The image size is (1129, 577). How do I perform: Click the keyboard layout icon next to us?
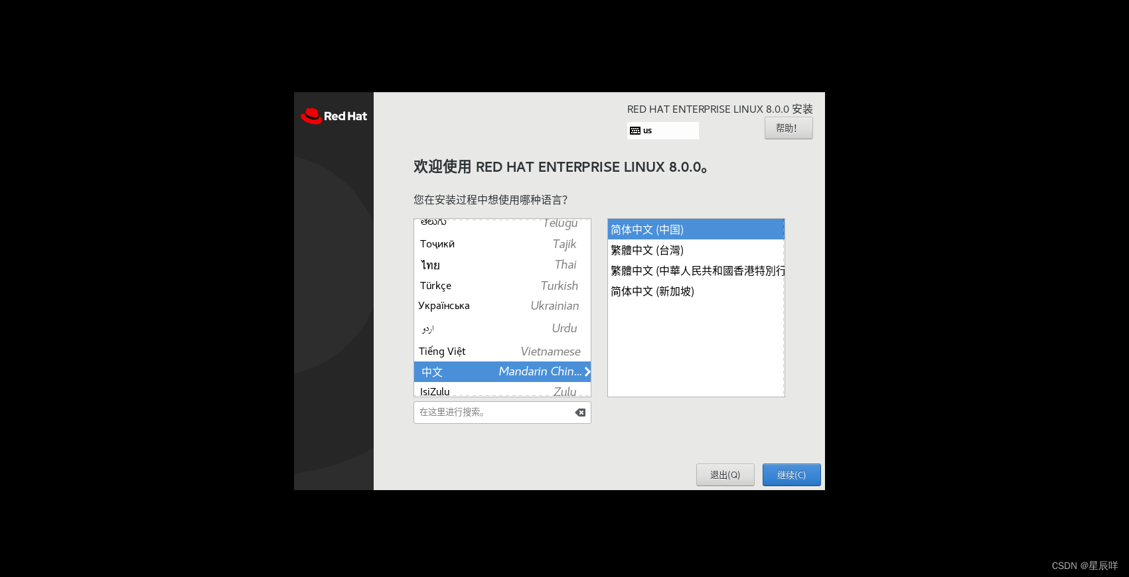(635, 131)
